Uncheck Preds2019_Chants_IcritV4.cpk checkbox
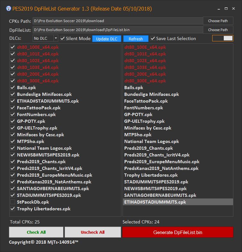 [x=13, y=168]
